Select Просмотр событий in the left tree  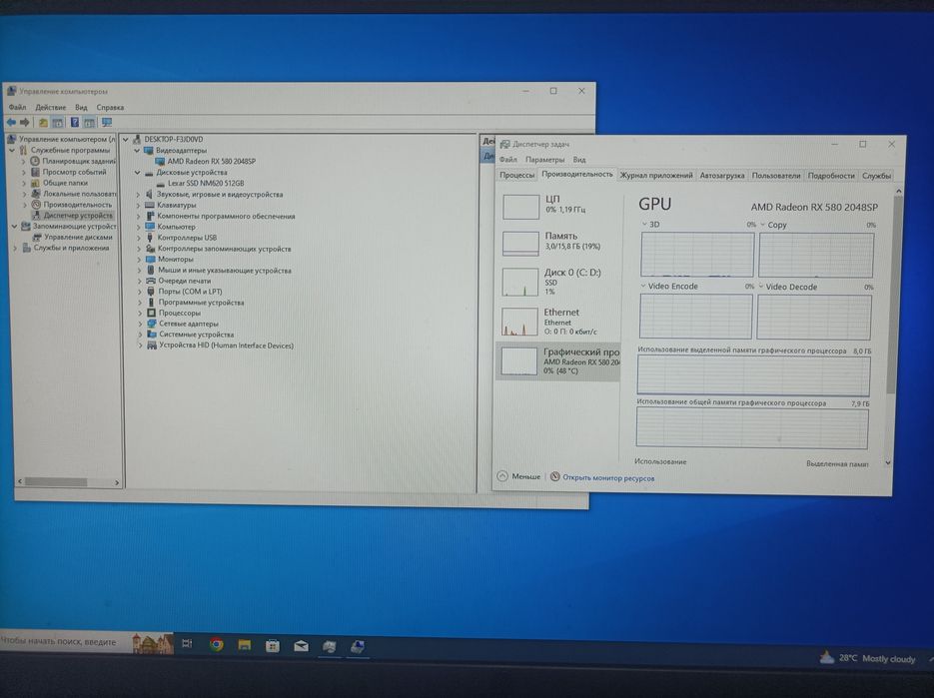(x=69, y=172)
